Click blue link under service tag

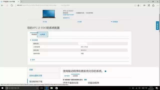[x=68, y=15]
